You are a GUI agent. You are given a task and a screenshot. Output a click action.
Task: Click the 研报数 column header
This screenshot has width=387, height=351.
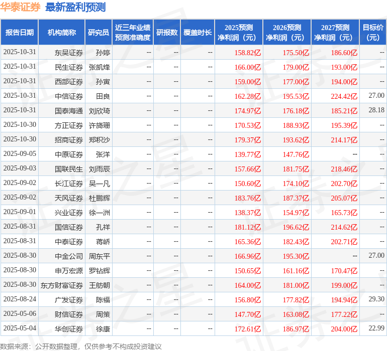pyautogui.click(x=167, y=33)
